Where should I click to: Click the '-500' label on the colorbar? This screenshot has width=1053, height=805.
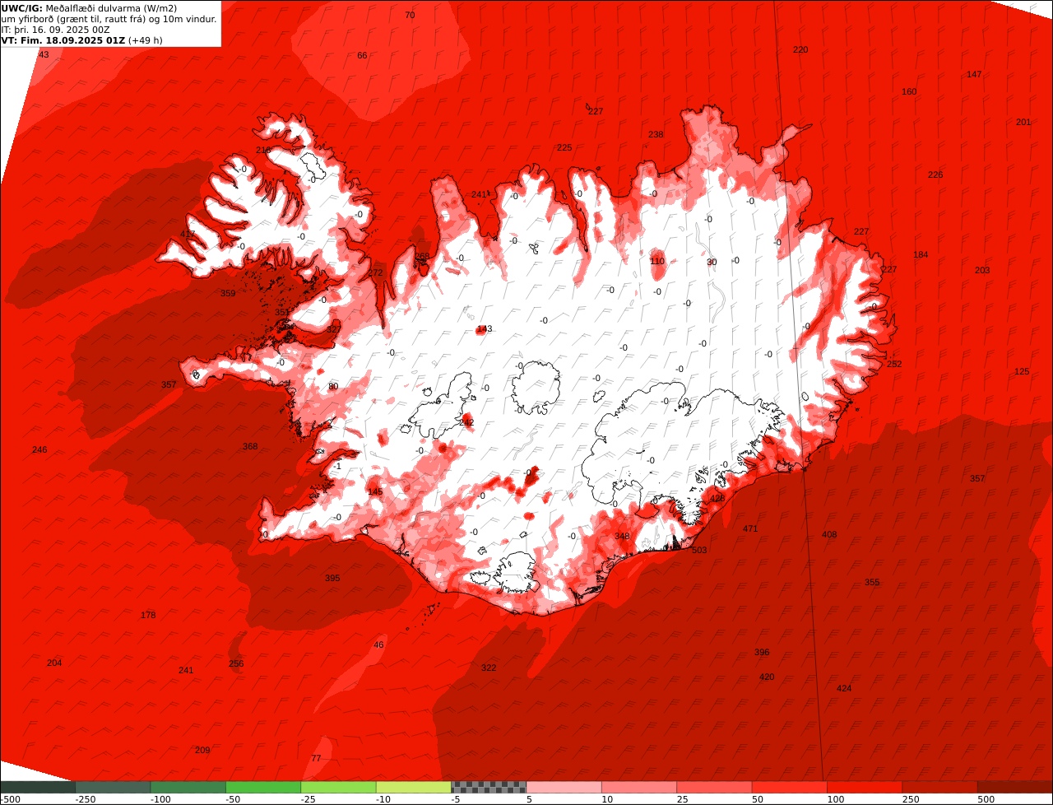[x=11, y=799]
